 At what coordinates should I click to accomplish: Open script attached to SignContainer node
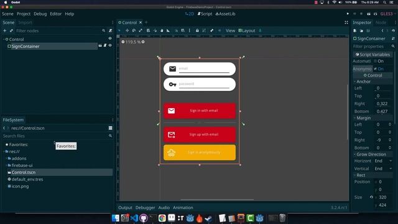coord(105,45)
